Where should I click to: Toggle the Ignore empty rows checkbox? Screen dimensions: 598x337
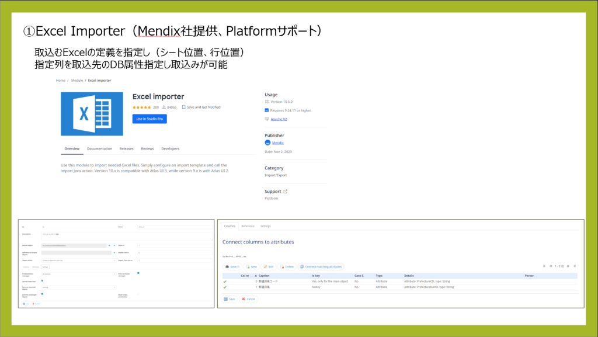click(43, 280)
